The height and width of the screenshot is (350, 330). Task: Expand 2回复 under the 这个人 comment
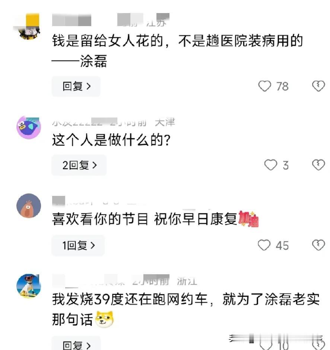click(x=79, y=165)
